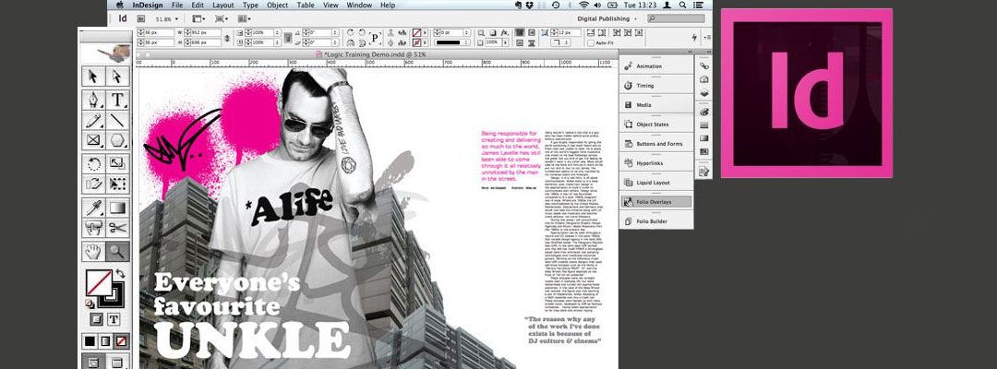997x369 pixels.
Task: Select the Line tool
Action: point(118,121)
